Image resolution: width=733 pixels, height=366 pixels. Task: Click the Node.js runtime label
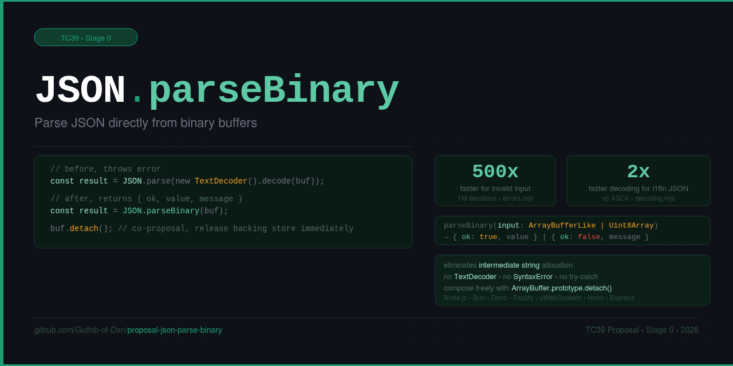tap(454, 297)
